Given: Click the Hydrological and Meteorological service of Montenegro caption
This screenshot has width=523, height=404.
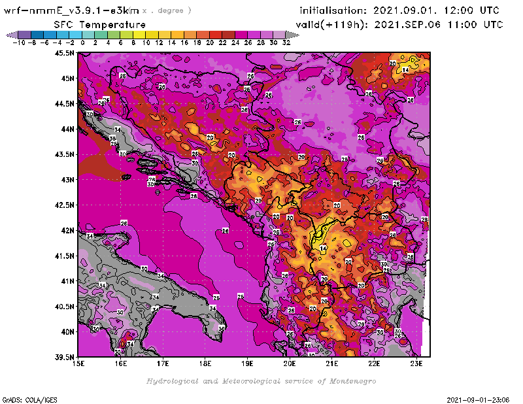Looking at the screenshot, I should 261,381.
